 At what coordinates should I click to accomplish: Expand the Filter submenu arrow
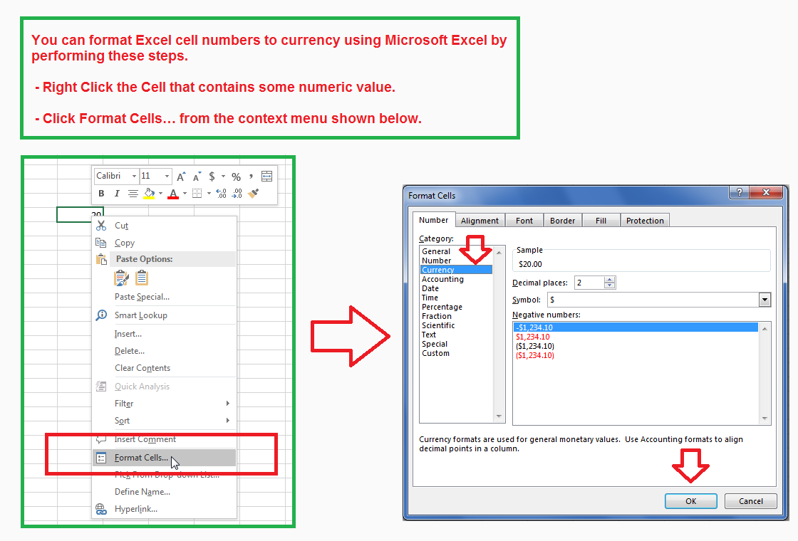coord(227,403)
